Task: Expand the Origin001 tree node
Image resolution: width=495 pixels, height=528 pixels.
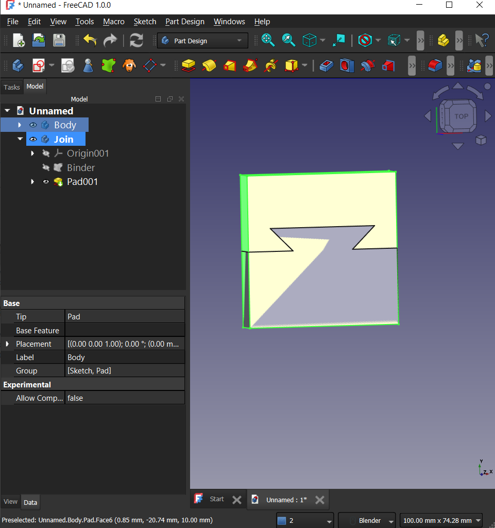Action: pyautogui.click(x=32, y=154)
